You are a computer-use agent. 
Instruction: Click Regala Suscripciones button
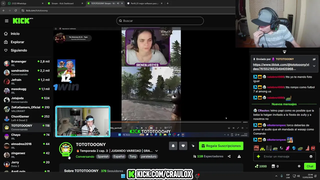221,146
